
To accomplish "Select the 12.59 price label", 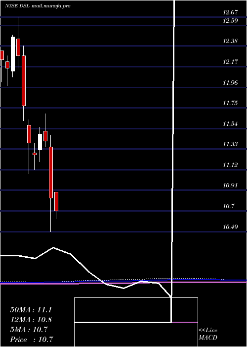I will pyautogui.click(x=230, y=21).
